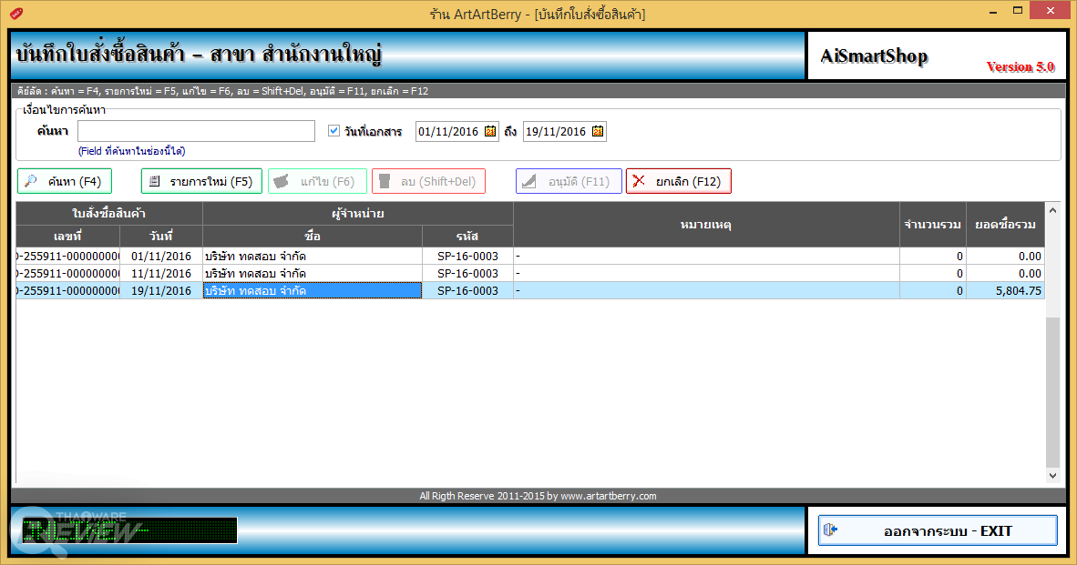This screenshot has height=565, width=1077.
Task: Click the จำนวนรวม column header
Action: (933, 224)
